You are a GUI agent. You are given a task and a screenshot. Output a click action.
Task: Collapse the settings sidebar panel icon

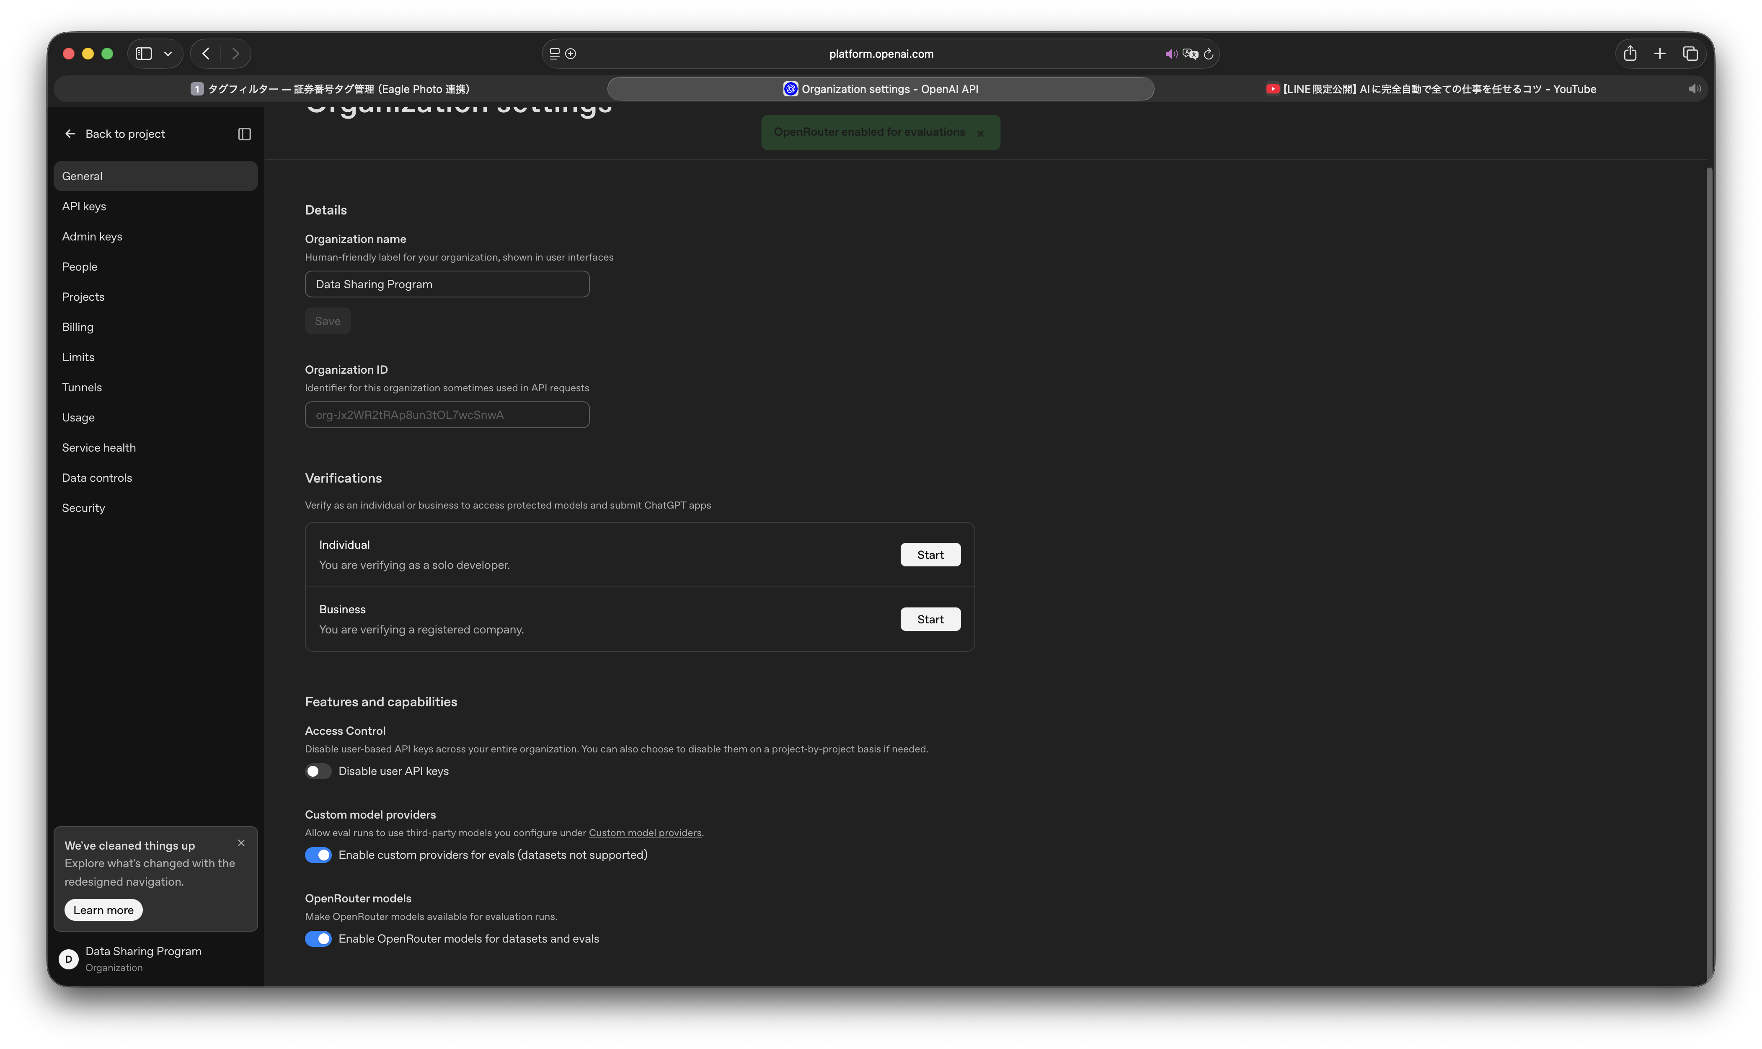click(x=245, y=134)
